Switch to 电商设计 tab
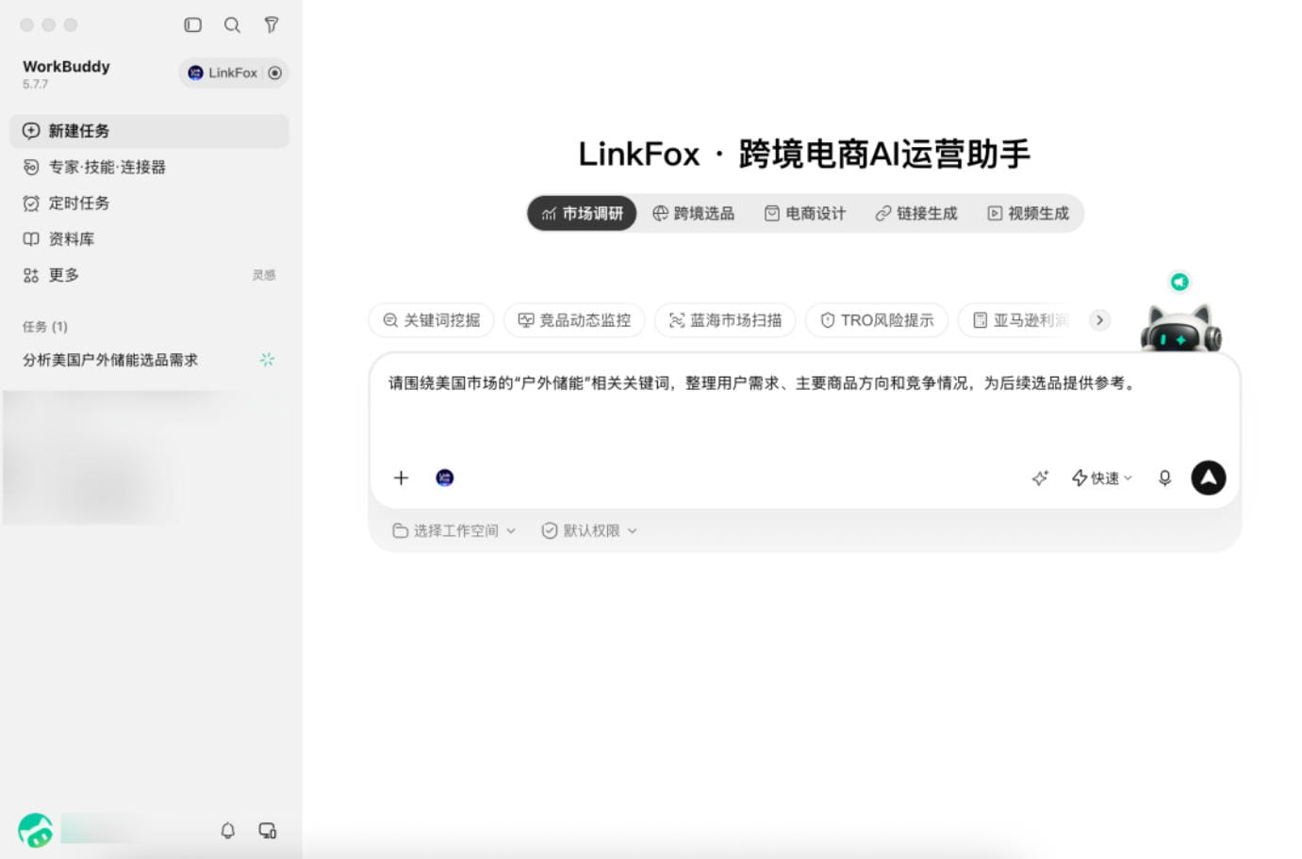1302x859 pixels. pos(804,213)
